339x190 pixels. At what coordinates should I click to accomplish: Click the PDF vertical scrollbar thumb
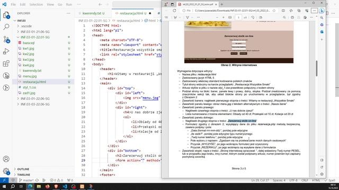[317, 68]
